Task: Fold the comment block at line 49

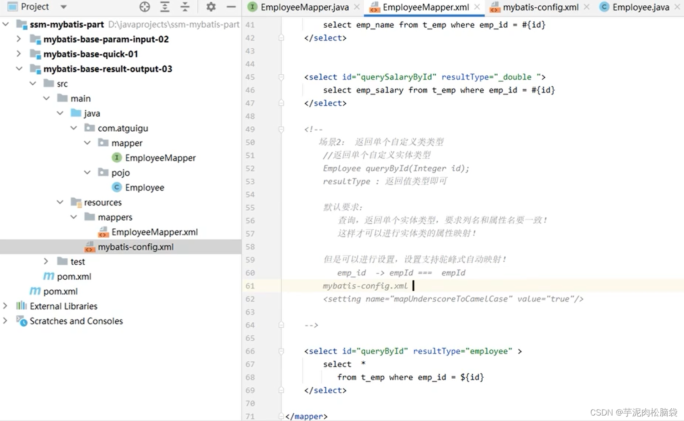Action: point(281,129)
